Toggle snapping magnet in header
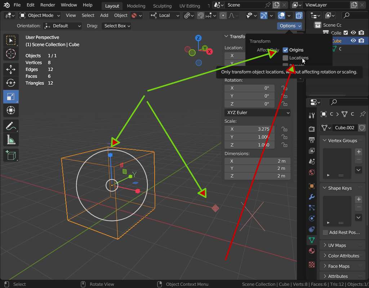The width and height of the screenshot is (369, 288). click(200, 15)
